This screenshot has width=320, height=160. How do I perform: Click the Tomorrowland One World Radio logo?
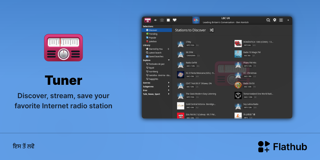tap(238, 95)
